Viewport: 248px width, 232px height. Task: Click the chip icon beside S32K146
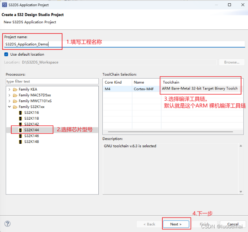20,136
